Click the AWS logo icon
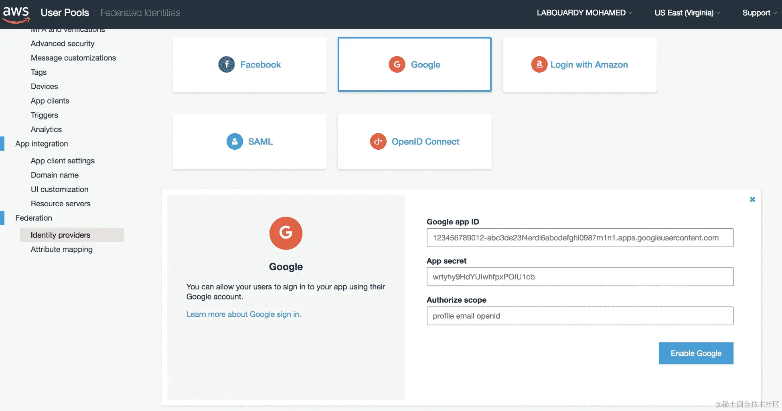 (x=16, y=14)
